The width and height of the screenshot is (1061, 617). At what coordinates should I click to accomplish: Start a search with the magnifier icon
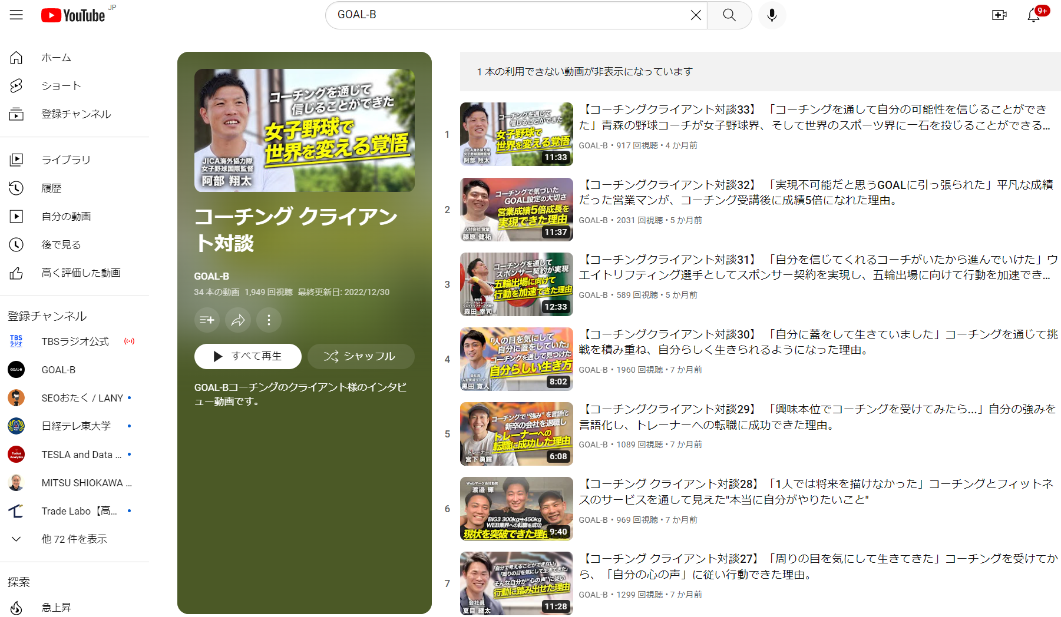729,15
